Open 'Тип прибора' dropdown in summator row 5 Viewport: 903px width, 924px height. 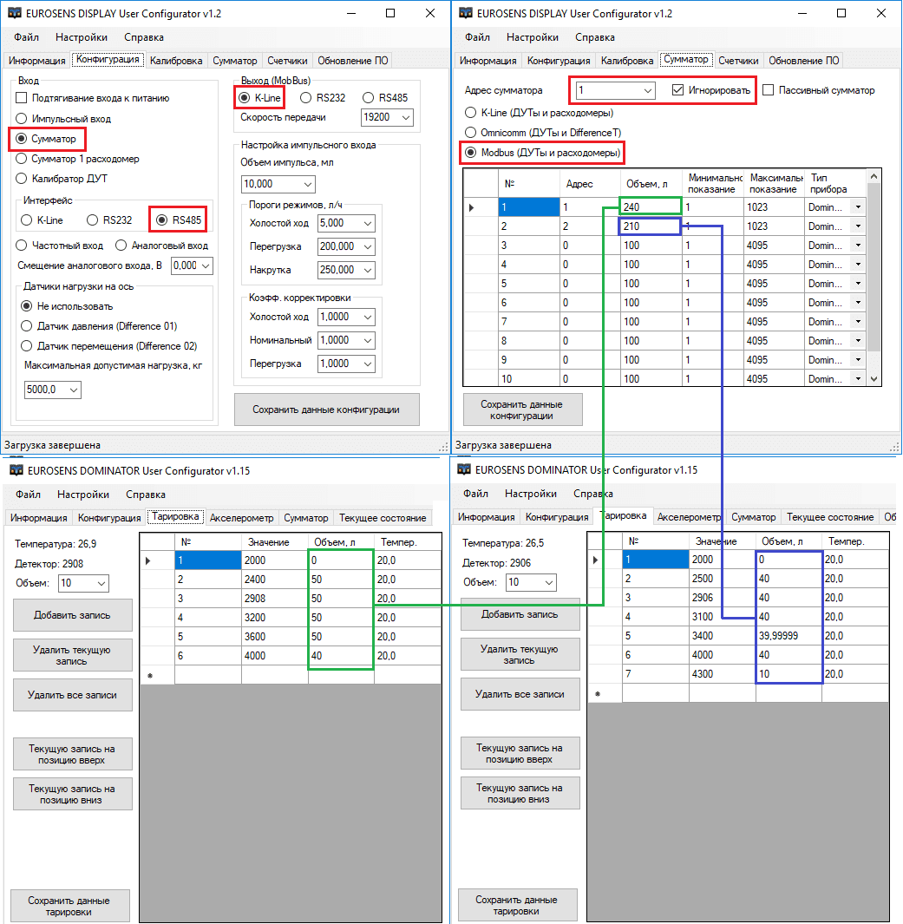[x=858, y=284]
